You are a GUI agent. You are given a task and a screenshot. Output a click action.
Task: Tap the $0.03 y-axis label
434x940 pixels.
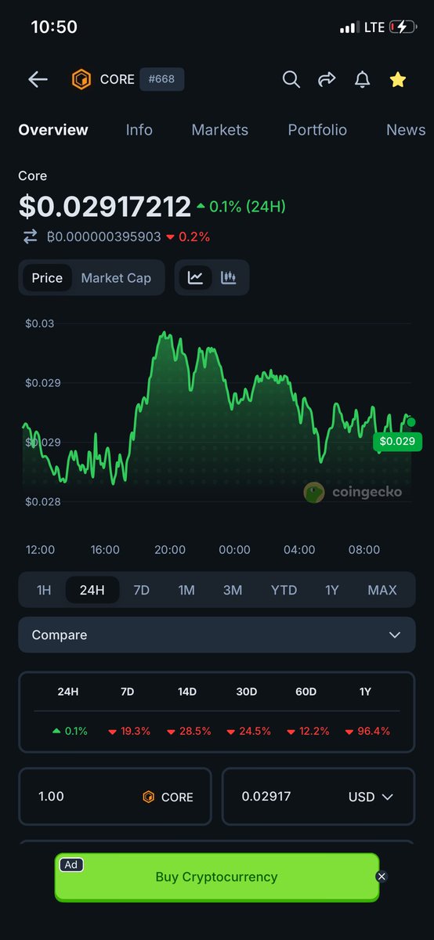click(39, 323)
